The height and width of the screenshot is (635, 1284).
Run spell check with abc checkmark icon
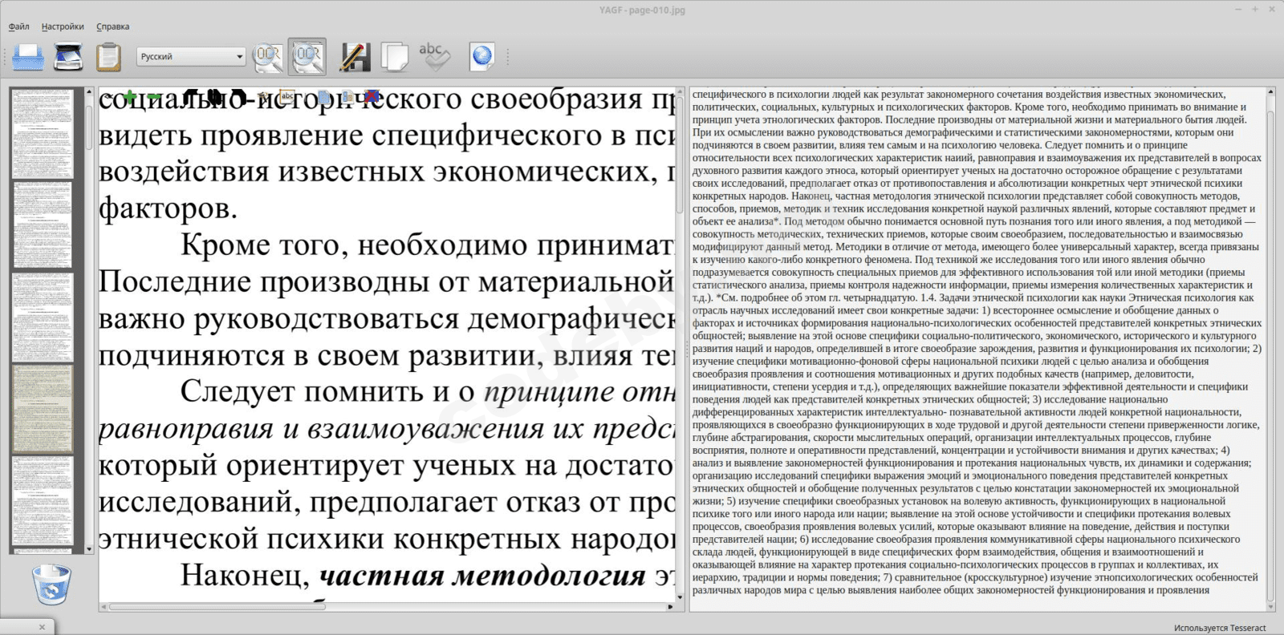coord(434,57)
